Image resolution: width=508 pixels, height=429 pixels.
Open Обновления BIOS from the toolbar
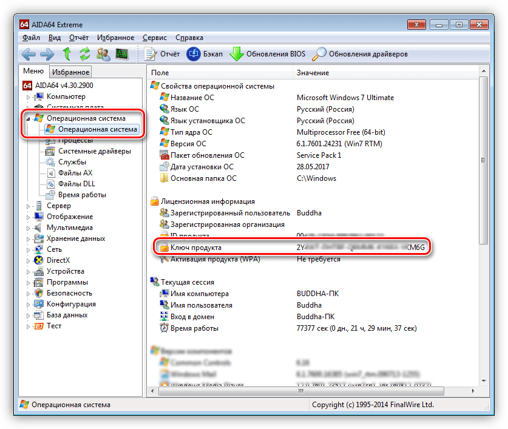269,54
